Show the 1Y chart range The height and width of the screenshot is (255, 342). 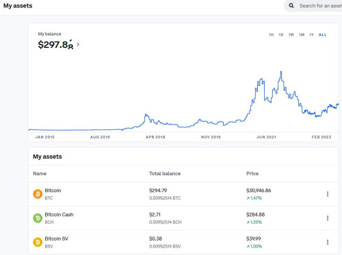tap(311, 35)
